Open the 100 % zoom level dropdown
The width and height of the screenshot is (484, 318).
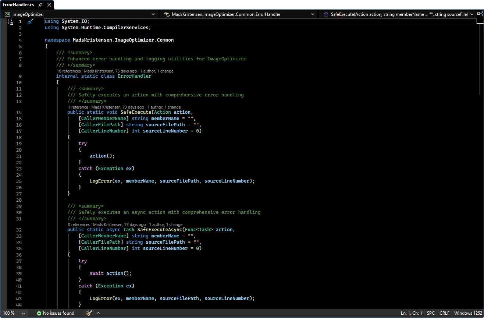(24, 313)
